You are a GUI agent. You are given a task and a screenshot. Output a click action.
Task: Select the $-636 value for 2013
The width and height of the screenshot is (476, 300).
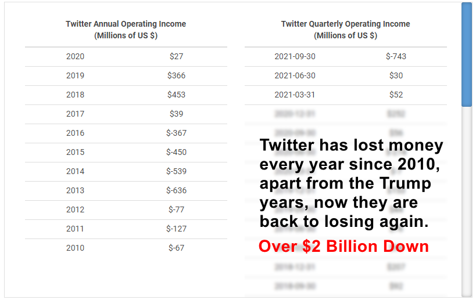click(176, 190)
